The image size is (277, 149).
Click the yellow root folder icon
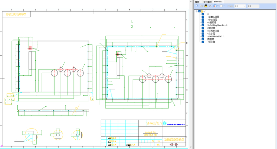pos(202,11)
